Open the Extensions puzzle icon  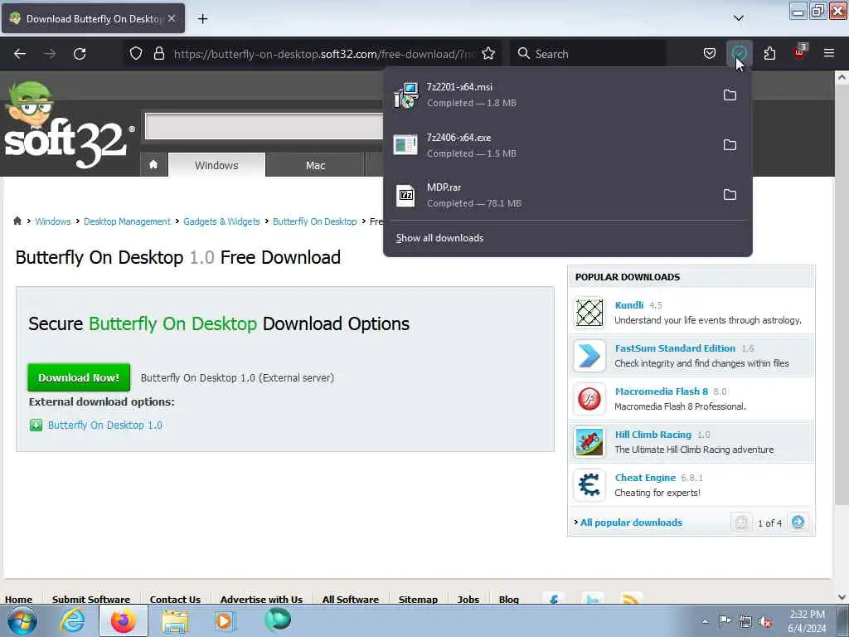coord(769,54)
